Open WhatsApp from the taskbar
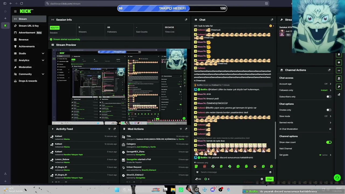The image size is (345, 194). pos(181,190)
